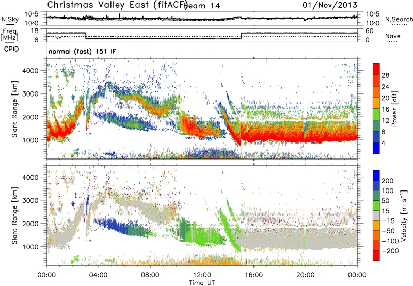Click the 'Velocity [m s-1]' colorbar label

[x=404, y=215]
